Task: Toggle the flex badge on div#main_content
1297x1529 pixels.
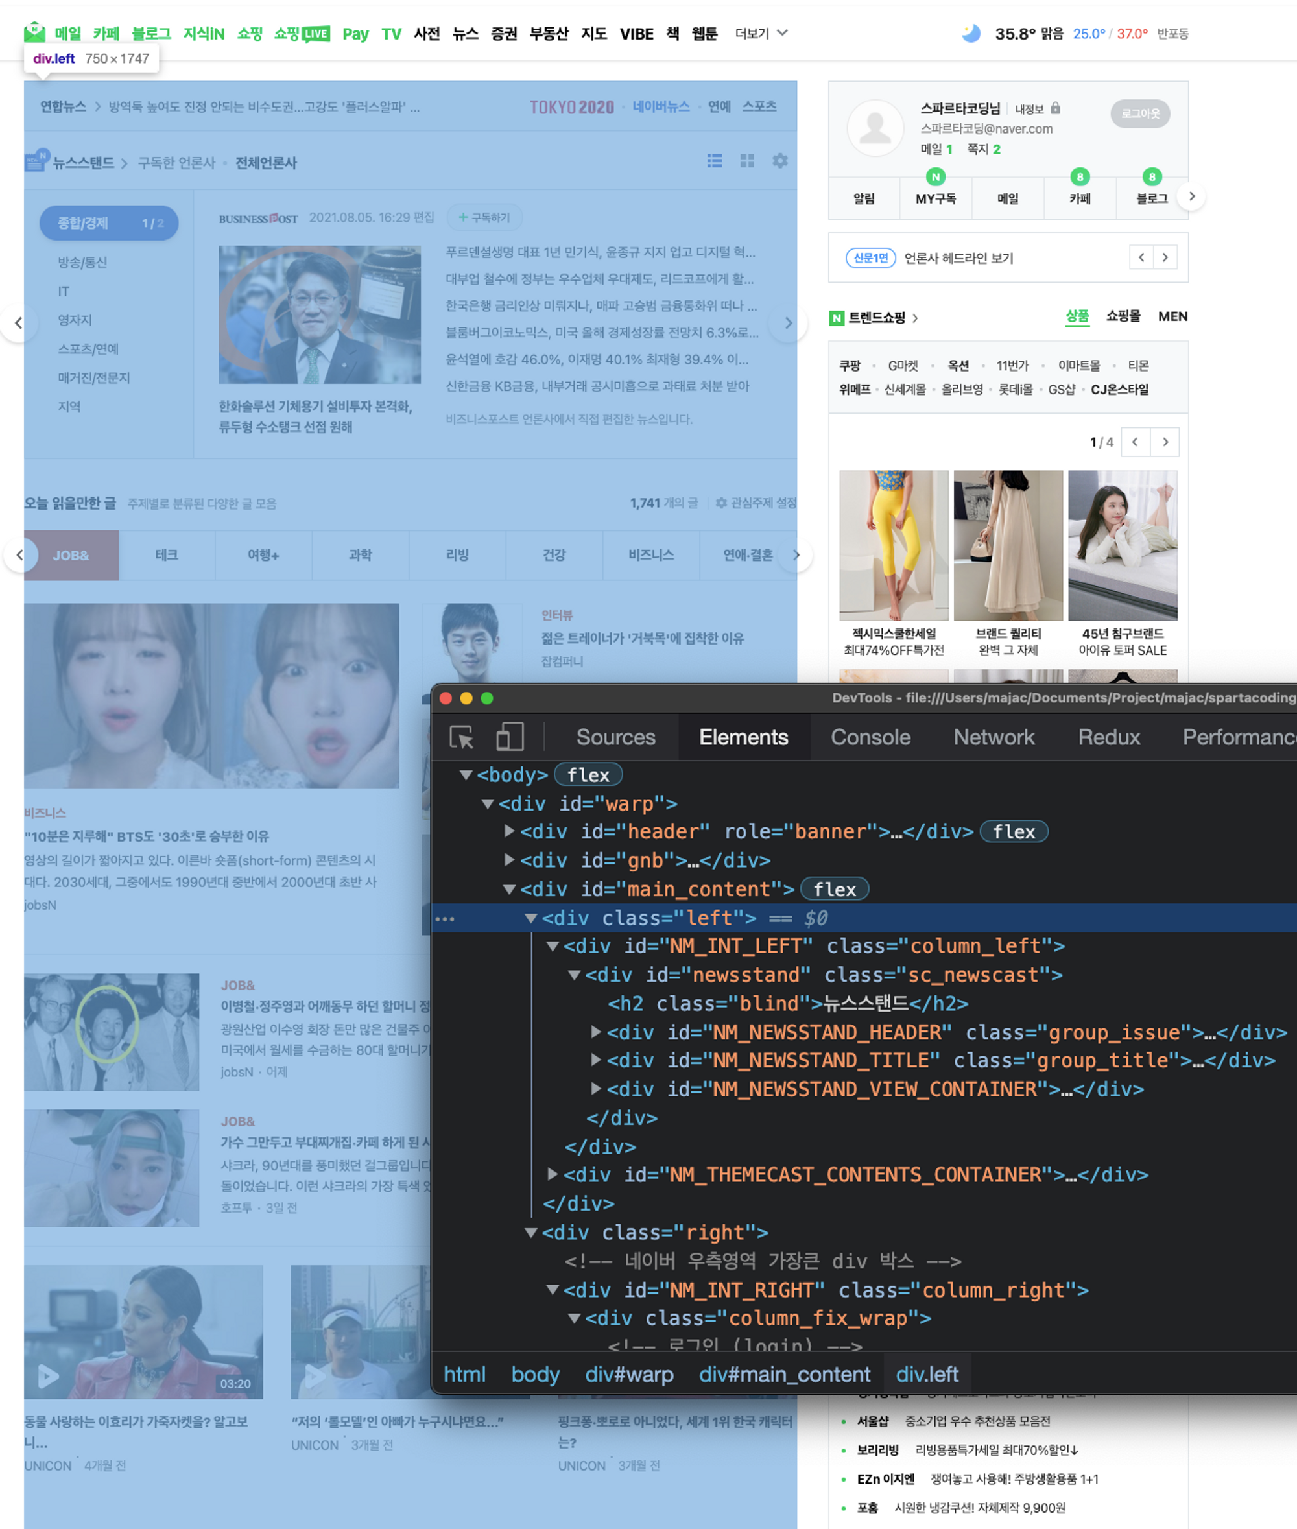Action: 835,889
